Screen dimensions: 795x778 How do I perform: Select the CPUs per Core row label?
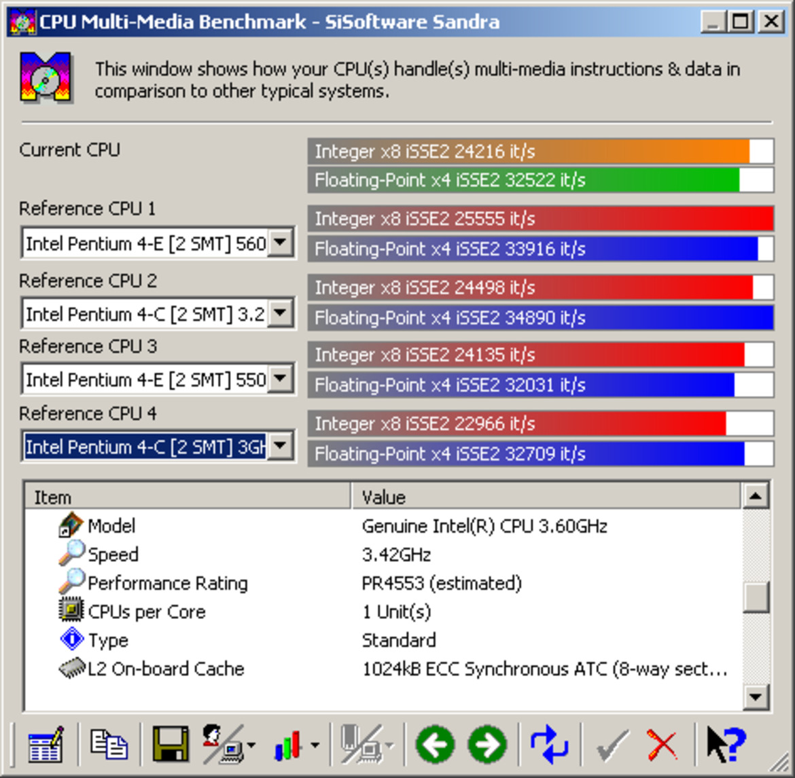pos(147,612)
